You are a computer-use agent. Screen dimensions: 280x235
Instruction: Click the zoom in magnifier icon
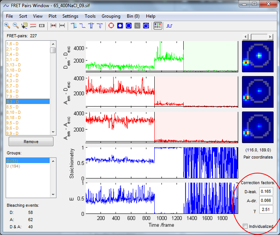(x=7, y=26)
